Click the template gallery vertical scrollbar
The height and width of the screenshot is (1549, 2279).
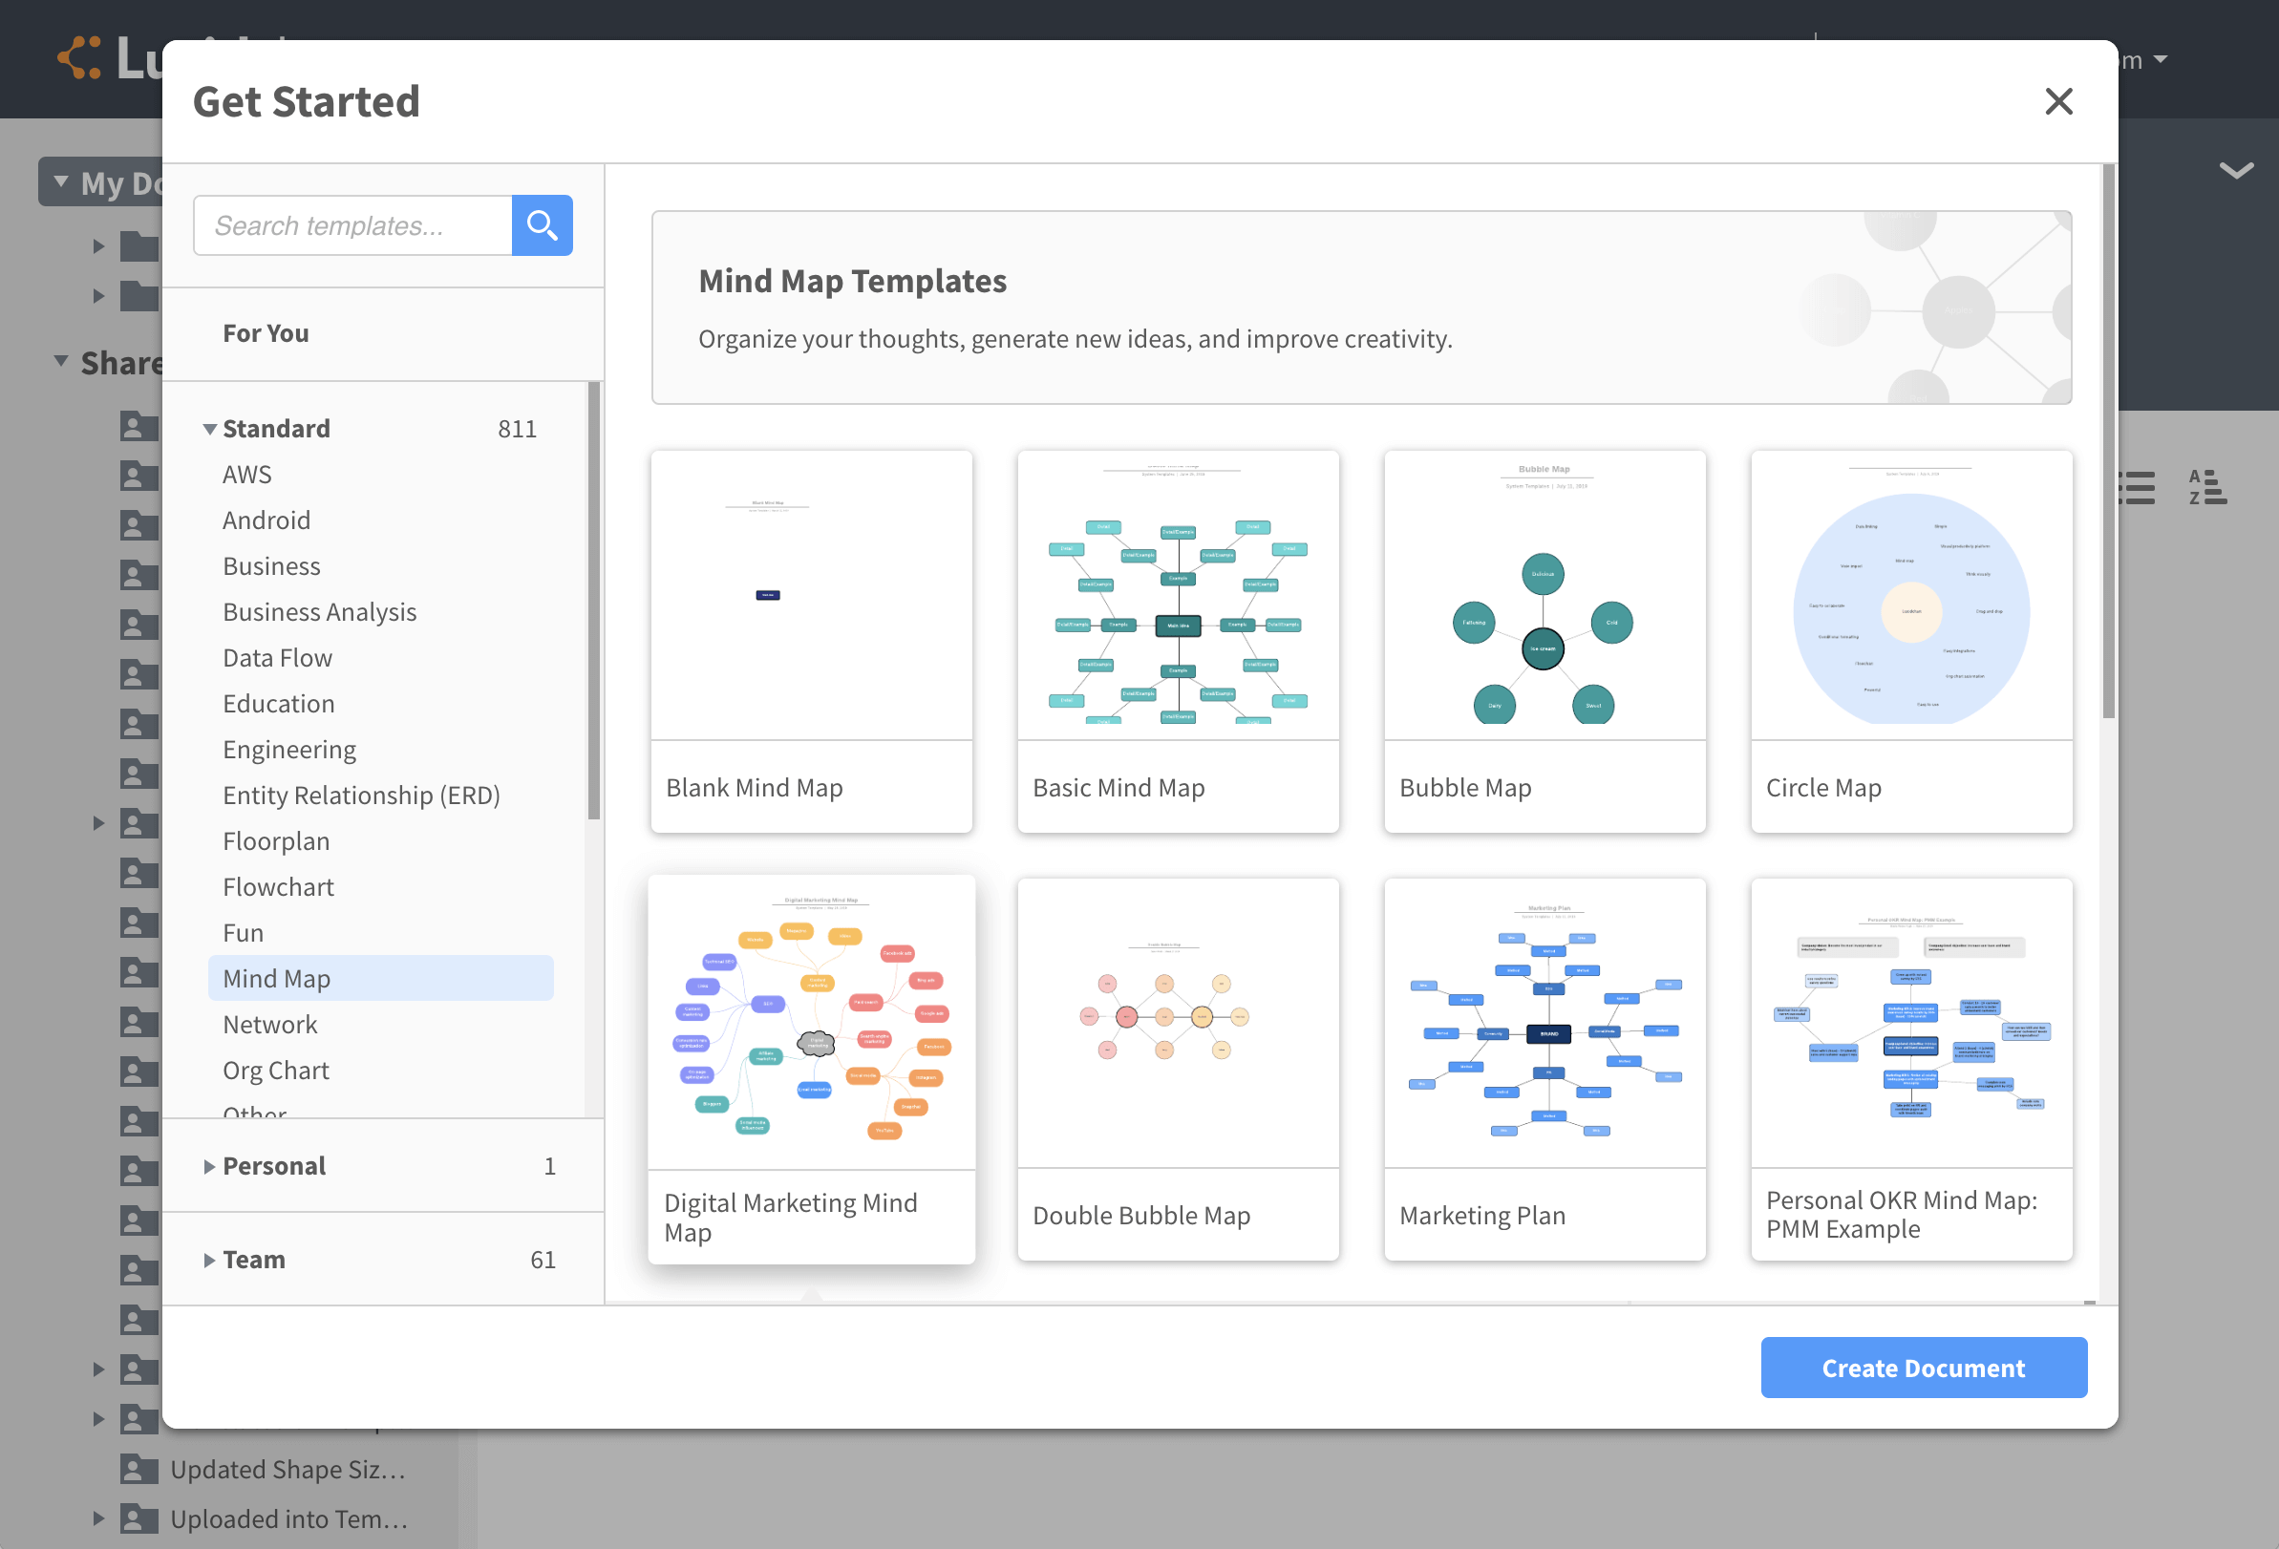[2107, 441]
